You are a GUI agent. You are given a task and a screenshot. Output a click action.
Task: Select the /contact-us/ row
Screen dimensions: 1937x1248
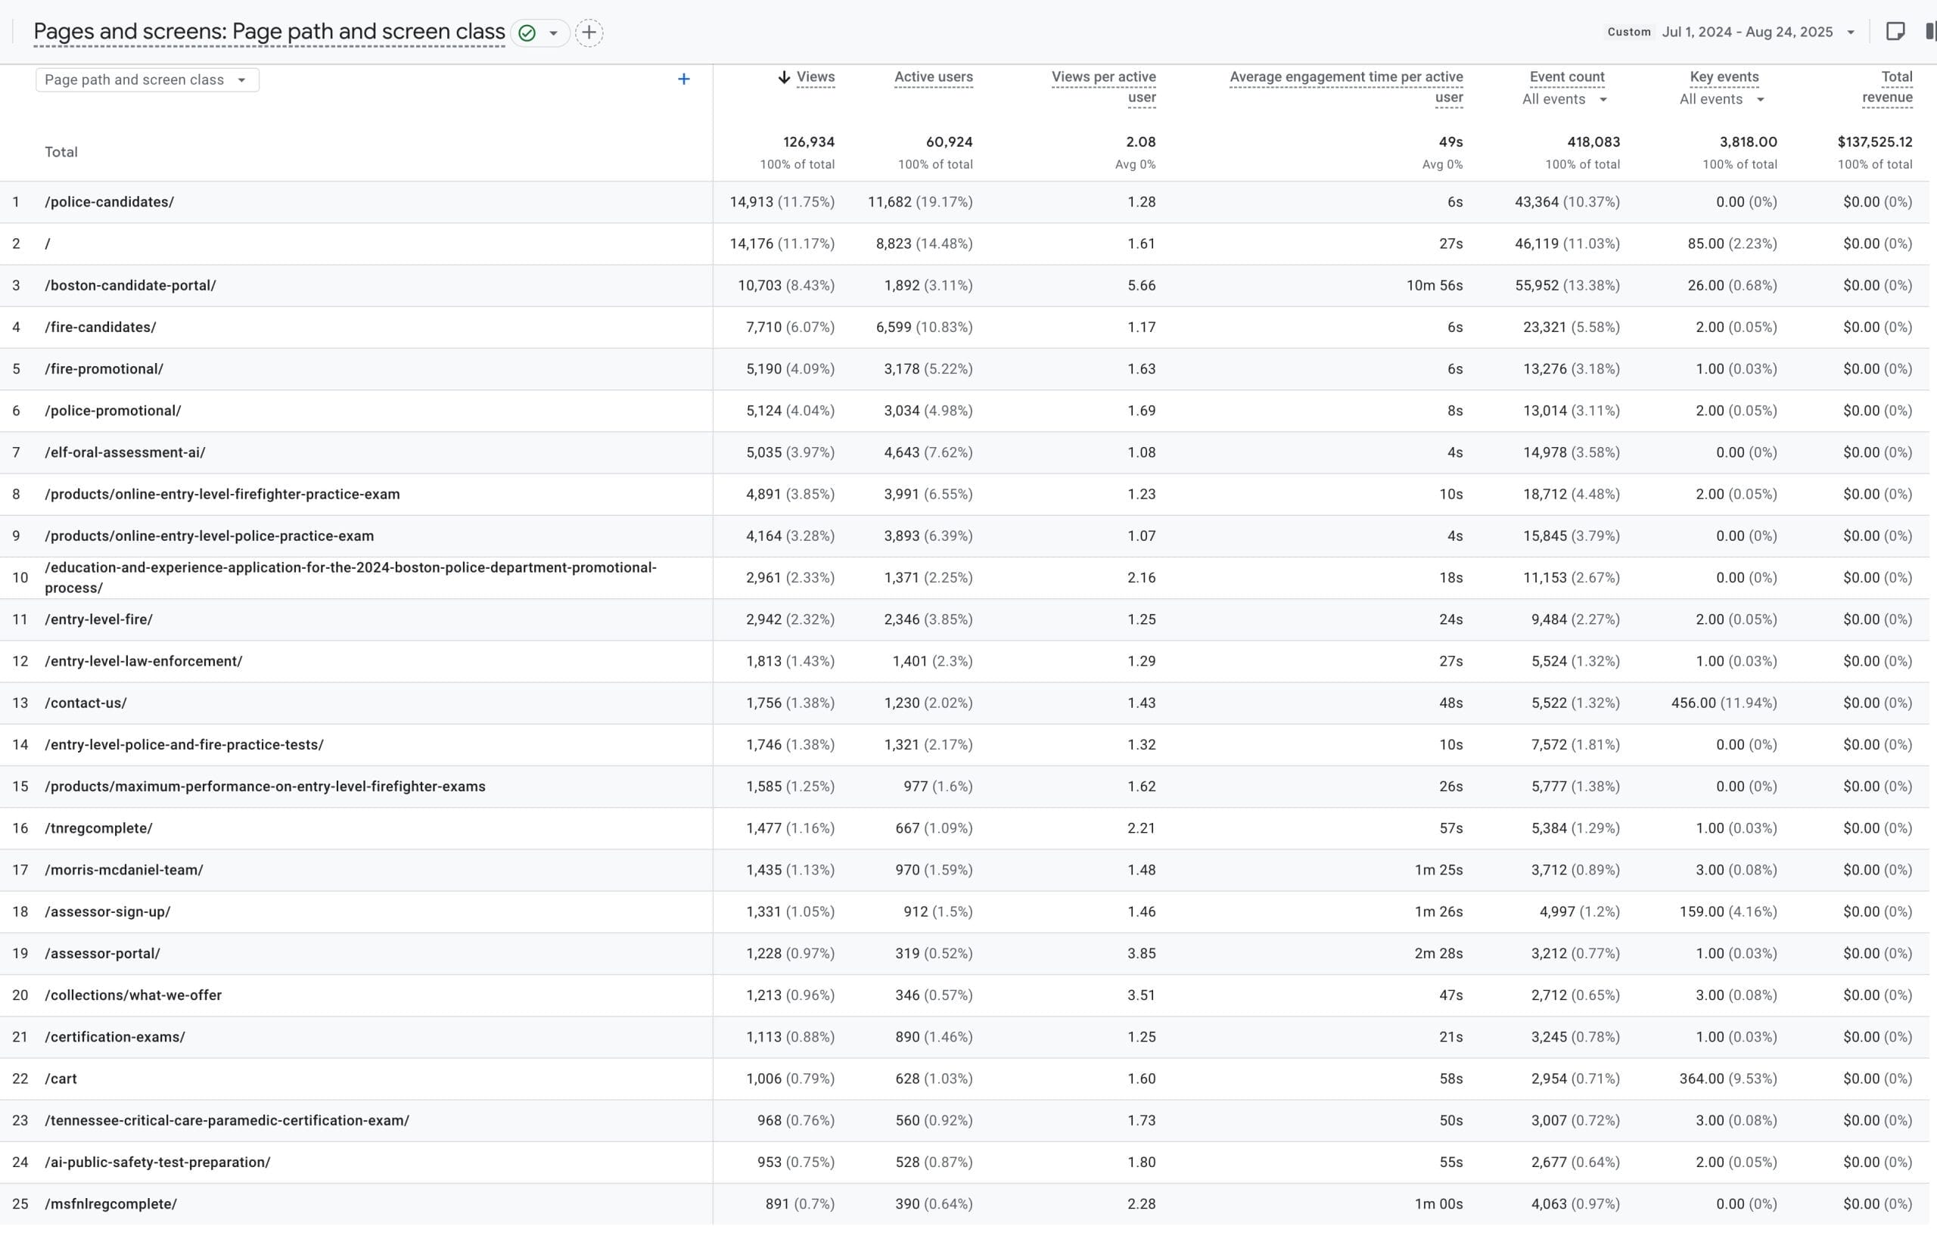coord(86,703)
